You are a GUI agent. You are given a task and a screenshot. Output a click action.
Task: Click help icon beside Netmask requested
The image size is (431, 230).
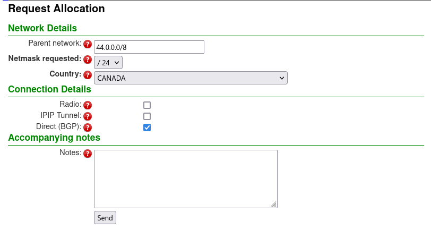pos(88,59)
